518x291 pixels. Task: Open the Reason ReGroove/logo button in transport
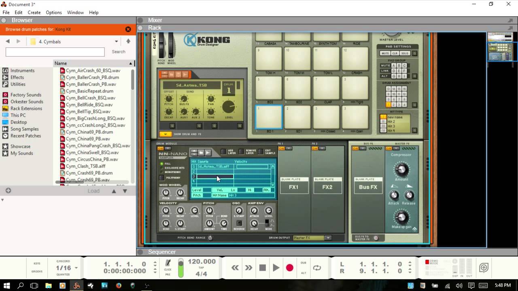(x=484, y=268)
